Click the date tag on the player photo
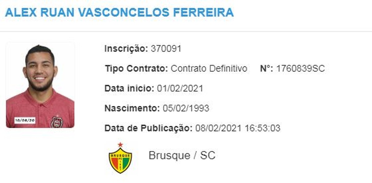This screenshot has height=183, width=372. tap(25, 120)
